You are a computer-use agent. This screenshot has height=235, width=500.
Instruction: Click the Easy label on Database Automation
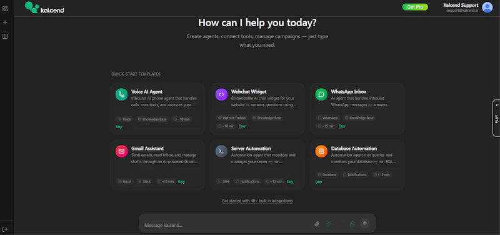point(319,182)
